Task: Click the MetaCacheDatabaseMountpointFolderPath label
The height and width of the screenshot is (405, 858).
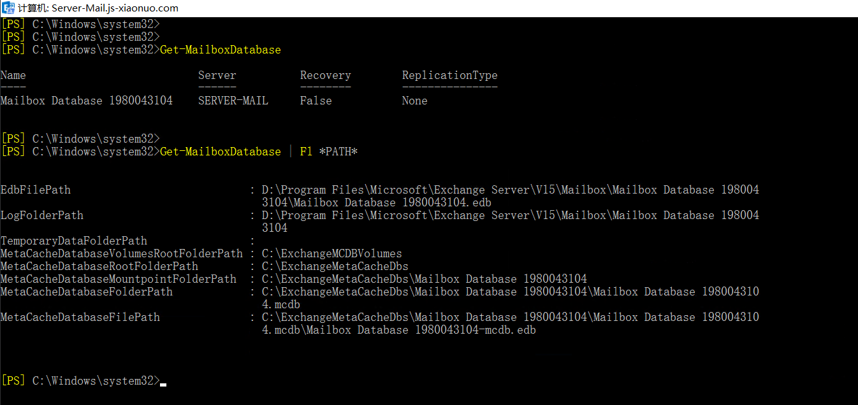Action: (x=119, y=279)
